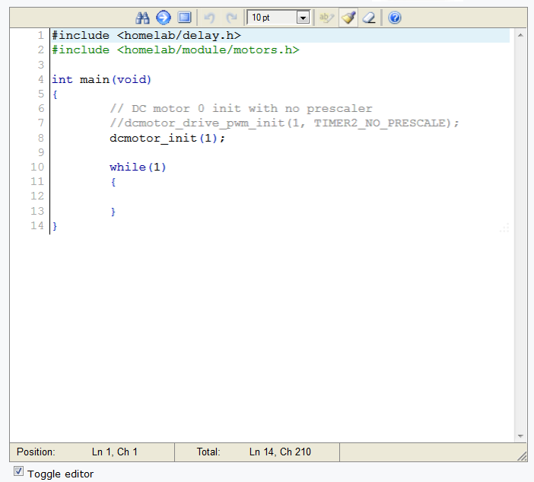Click the scrollbar down arrow

tap(520, 436)
